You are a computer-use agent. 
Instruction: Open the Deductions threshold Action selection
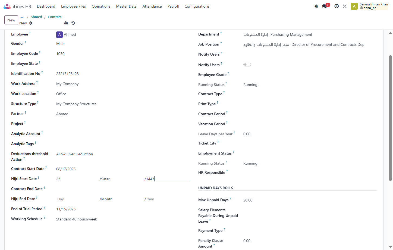(123, 154)
